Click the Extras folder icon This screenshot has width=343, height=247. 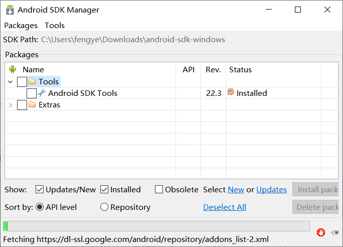tap(32, 105)
